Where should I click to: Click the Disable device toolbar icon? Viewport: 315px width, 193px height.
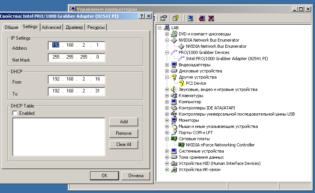click(202, 18)
